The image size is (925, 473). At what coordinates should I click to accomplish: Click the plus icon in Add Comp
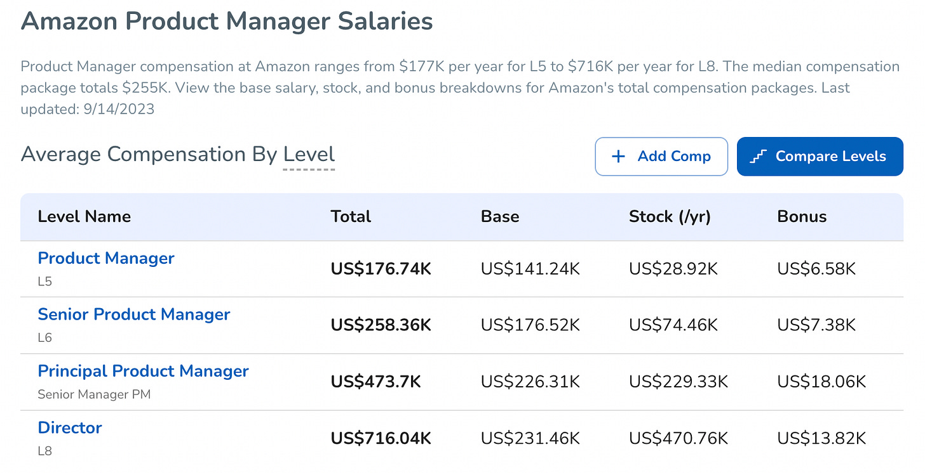pos(618,157)
